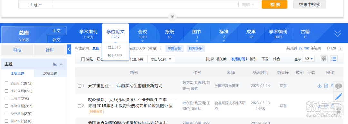Switch to detailed list view icon
348x124 pixels.
coord(334,59)
